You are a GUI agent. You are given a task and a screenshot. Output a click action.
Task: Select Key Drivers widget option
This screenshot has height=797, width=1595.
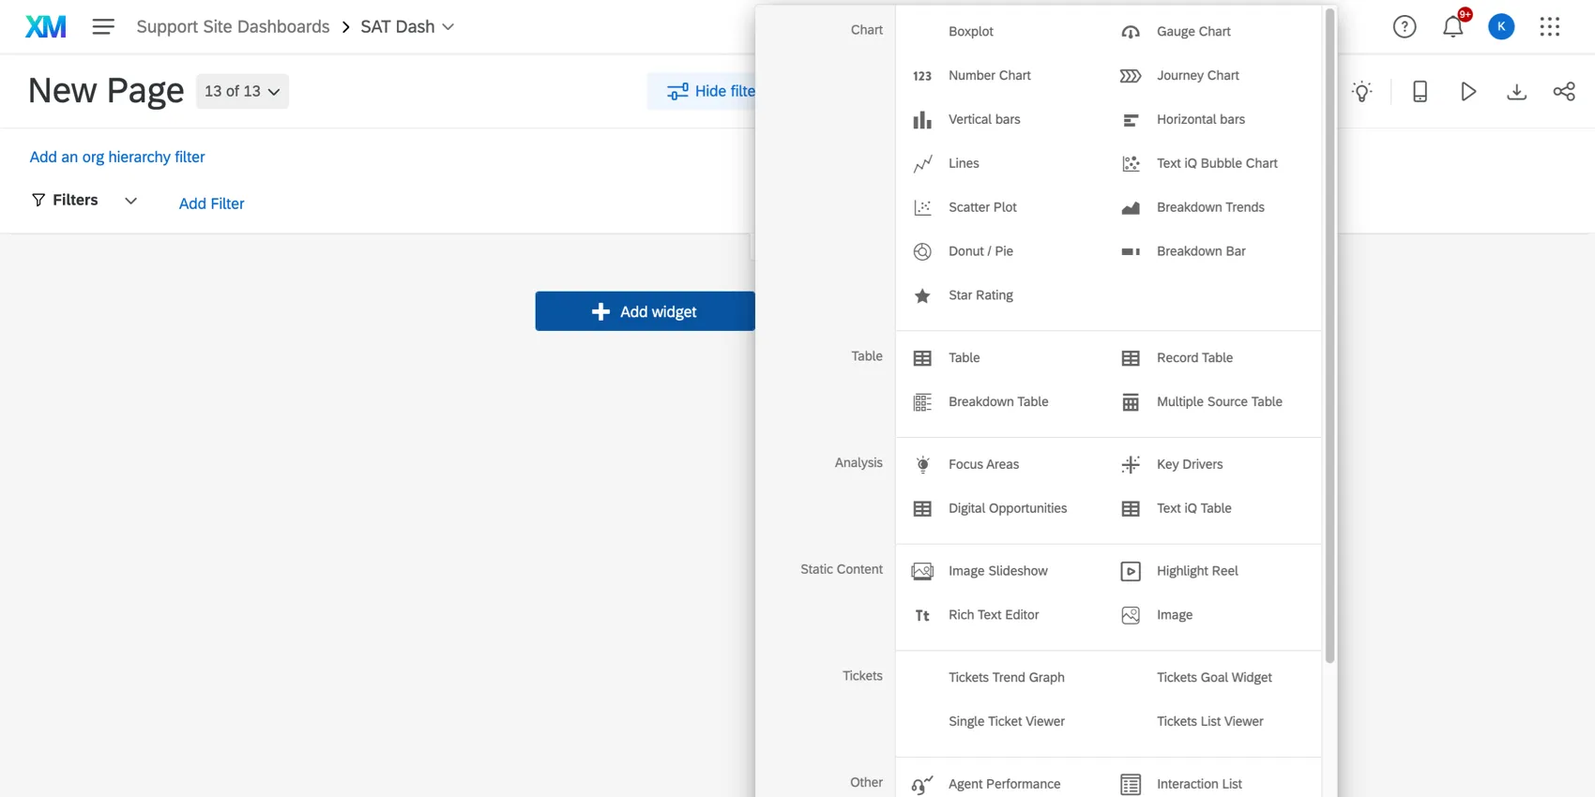(x=1189, y=464)
